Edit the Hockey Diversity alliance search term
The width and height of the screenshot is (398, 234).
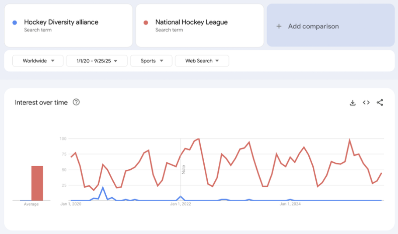coord(61,22)
